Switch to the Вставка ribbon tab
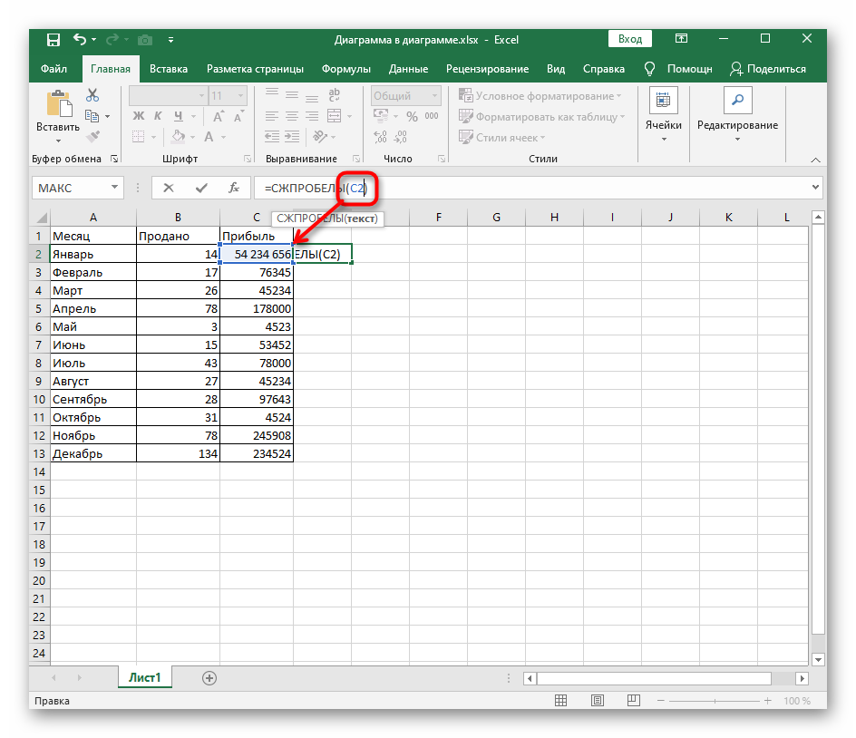Screen dimensions: 856x738 pos(169,69)
